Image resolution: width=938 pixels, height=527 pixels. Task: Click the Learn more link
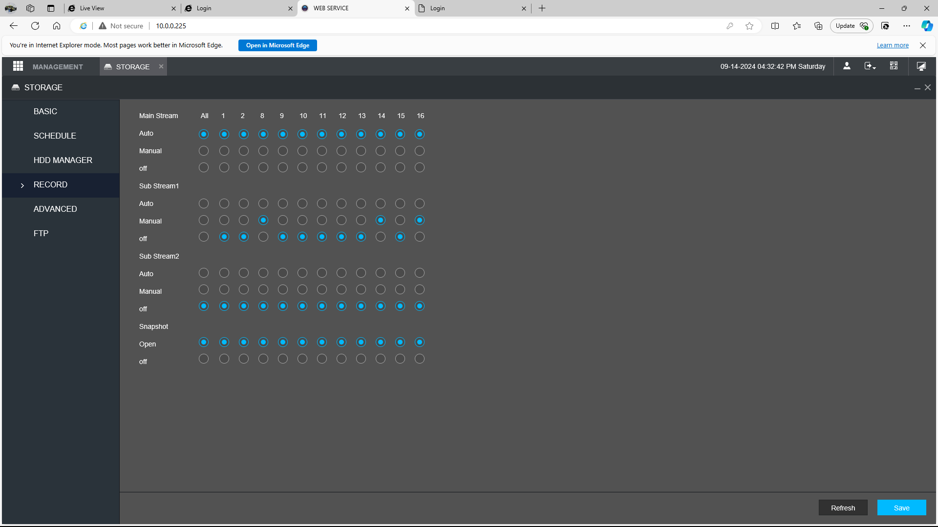coord(893,45)
